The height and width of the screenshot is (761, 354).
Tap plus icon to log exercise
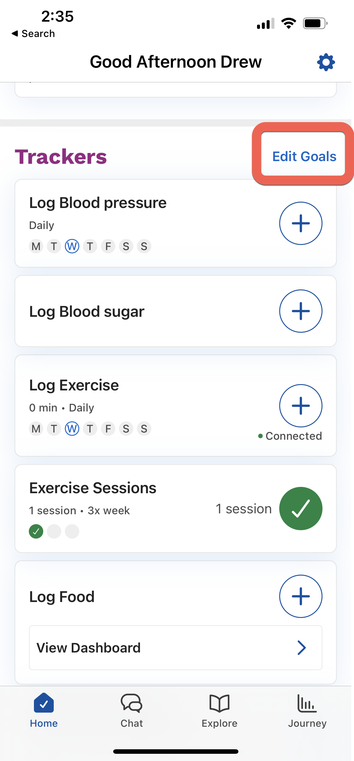click(x=301, y=406)
